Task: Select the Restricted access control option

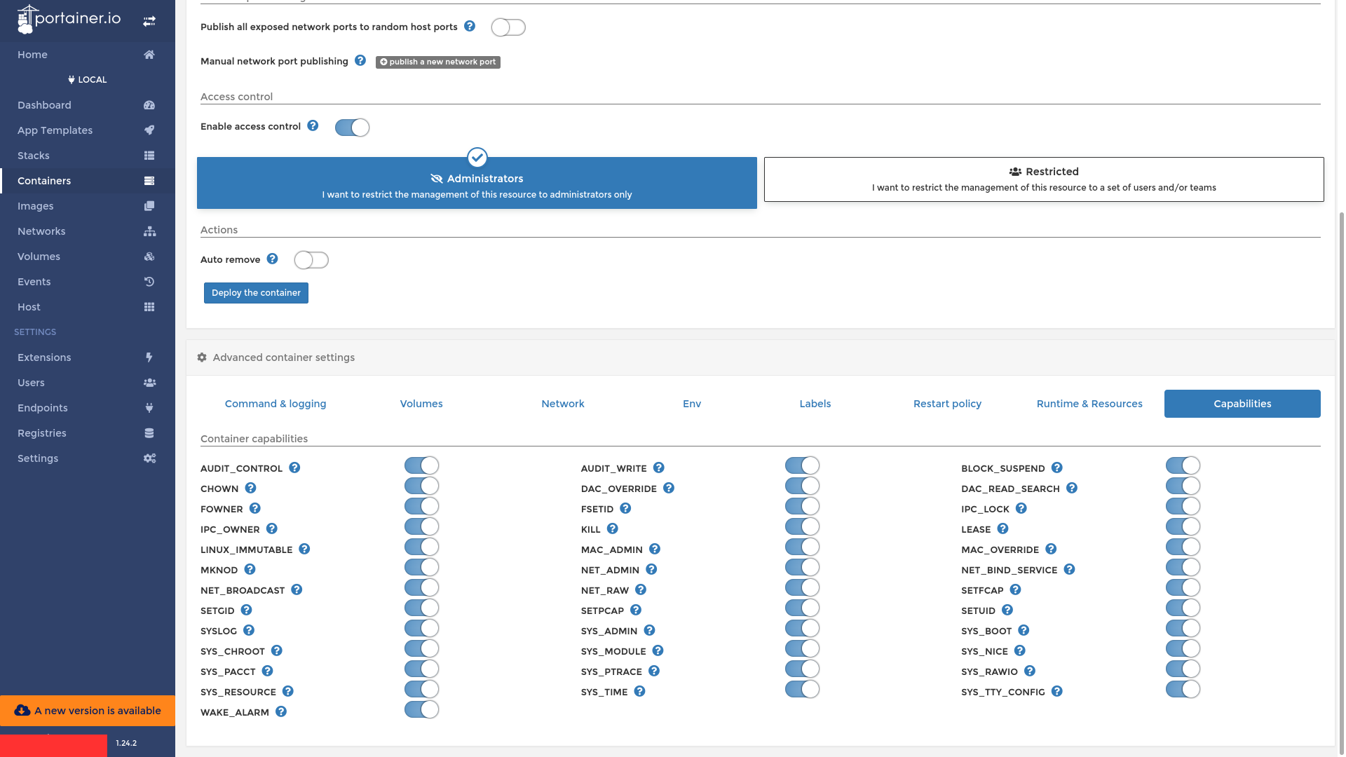Action: pos(1042,179)
